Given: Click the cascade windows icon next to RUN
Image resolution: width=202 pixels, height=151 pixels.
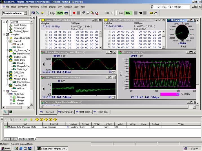Looking at the screenshot, I should pos(66,13).
